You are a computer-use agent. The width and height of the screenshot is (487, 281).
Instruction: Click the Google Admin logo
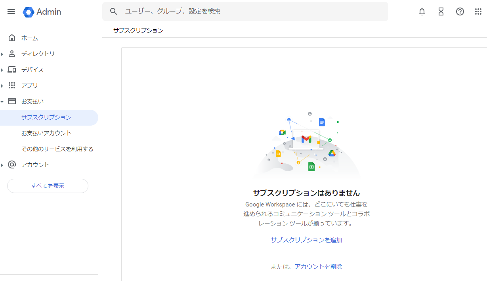pos(42,12)
